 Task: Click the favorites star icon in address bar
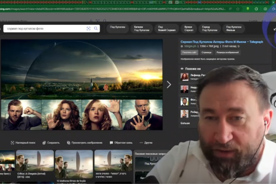[238, 9]
